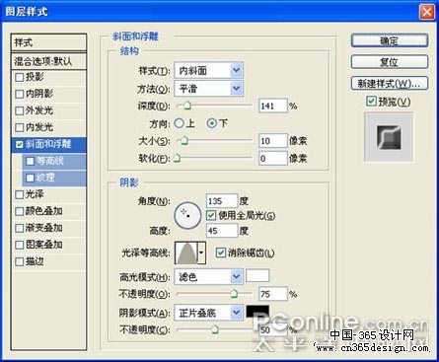439x362 pixels.
Task: Click the angle dial circle
Action: click(x=187, y=215)
